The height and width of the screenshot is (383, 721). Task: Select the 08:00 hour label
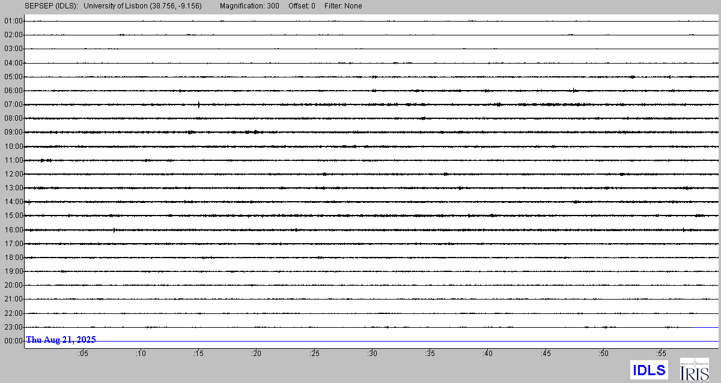tap(13, 118)
